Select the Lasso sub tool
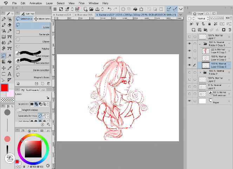This screenshot has width=233, height=169. 33,25
